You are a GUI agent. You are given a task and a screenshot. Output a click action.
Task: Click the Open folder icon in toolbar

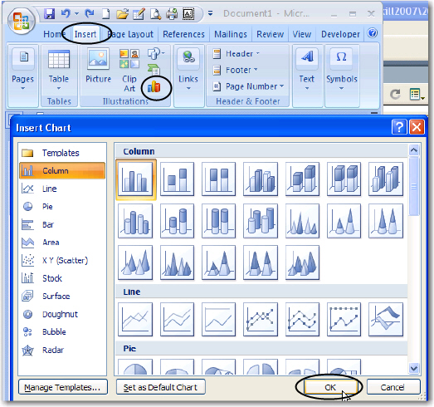(x=122, y=13)
